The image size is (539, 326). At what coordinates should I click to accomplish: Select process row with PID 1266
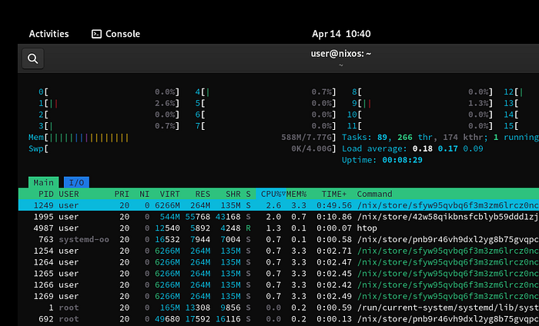(x=279, y=284)
